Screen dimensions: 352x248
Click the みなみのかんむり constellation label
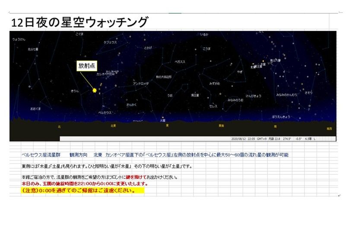[287, 95]
